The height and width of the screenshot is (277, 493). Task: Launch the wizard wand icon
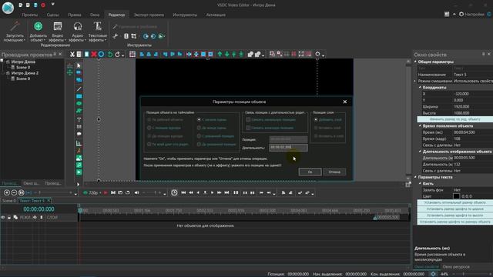coord(15,26)
